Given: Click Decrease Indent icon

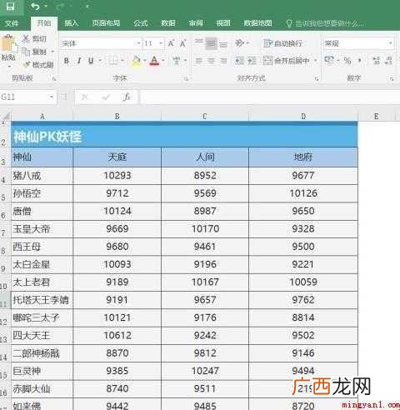Looking at the screenshot, I should 239,61.
